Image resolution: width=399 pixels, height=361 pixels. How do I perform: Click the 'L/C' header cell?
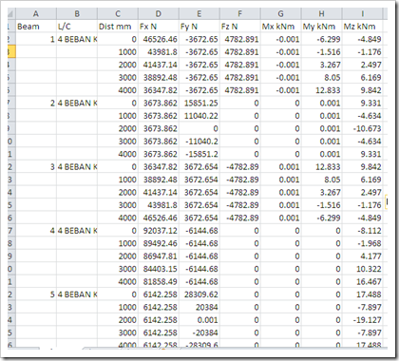[x=77, y=27]
